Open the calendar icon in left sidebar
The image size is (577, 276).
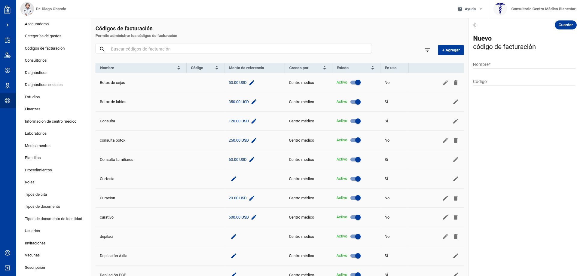pyautogui.click(x=8, y=40)
